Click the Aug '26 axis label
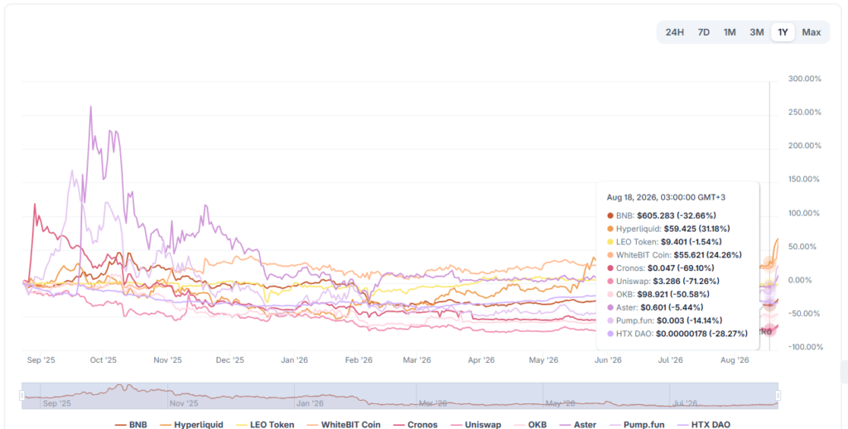Screen dimensions: 848x429 click(735, 359)
